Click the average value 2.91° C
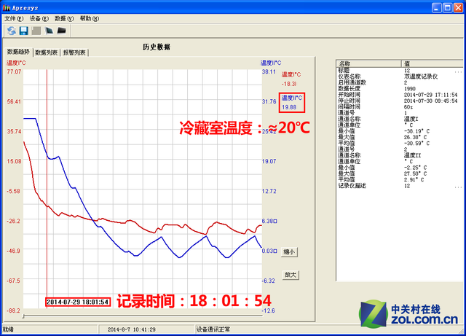466x336 pixels. tap(414, 180)
